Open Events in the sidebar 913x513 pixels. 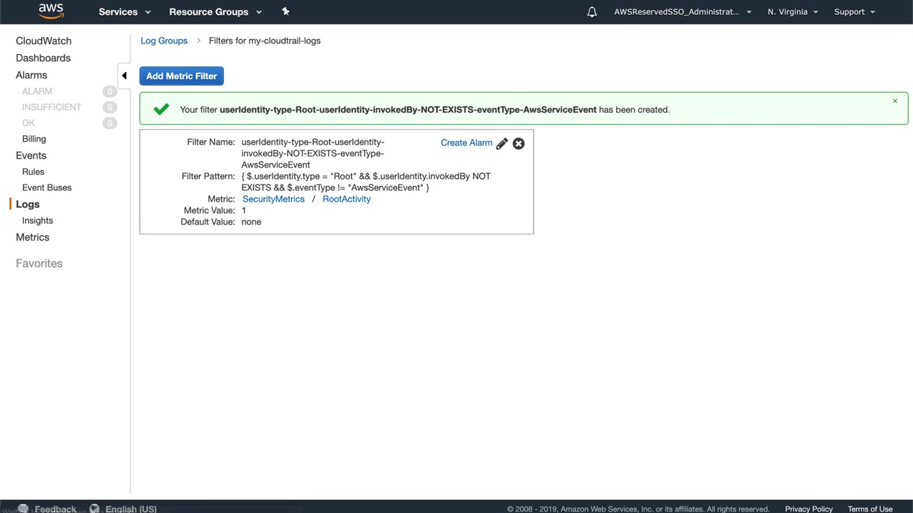pyautogui.click(x=31, y=155)
